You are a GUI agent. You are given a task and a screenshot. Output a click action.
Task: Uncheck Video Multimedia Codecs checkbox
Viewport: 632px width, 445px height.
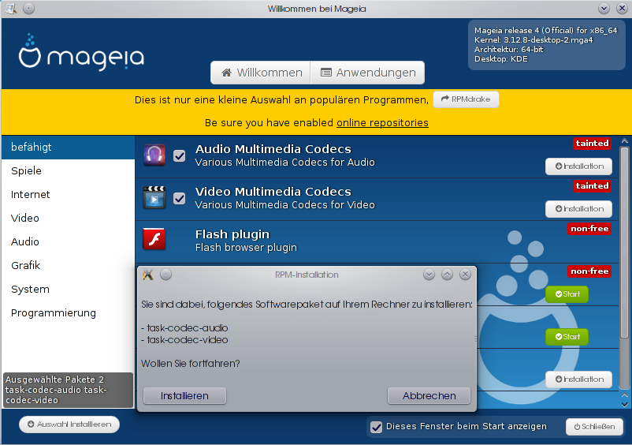coord(180,199)
